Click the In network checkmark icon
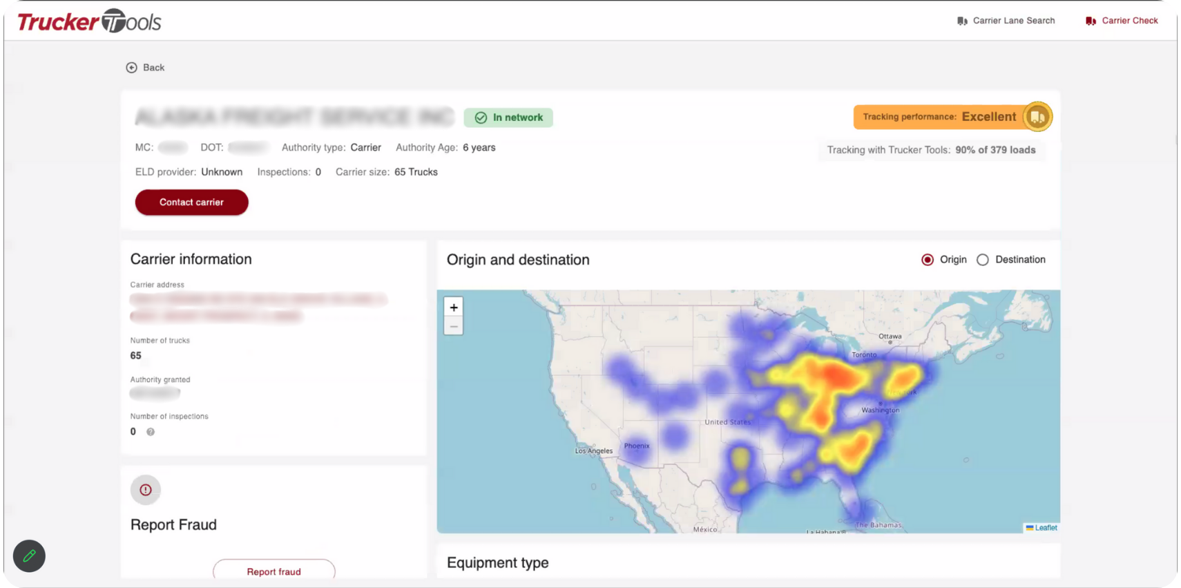 tap(481, 118)
